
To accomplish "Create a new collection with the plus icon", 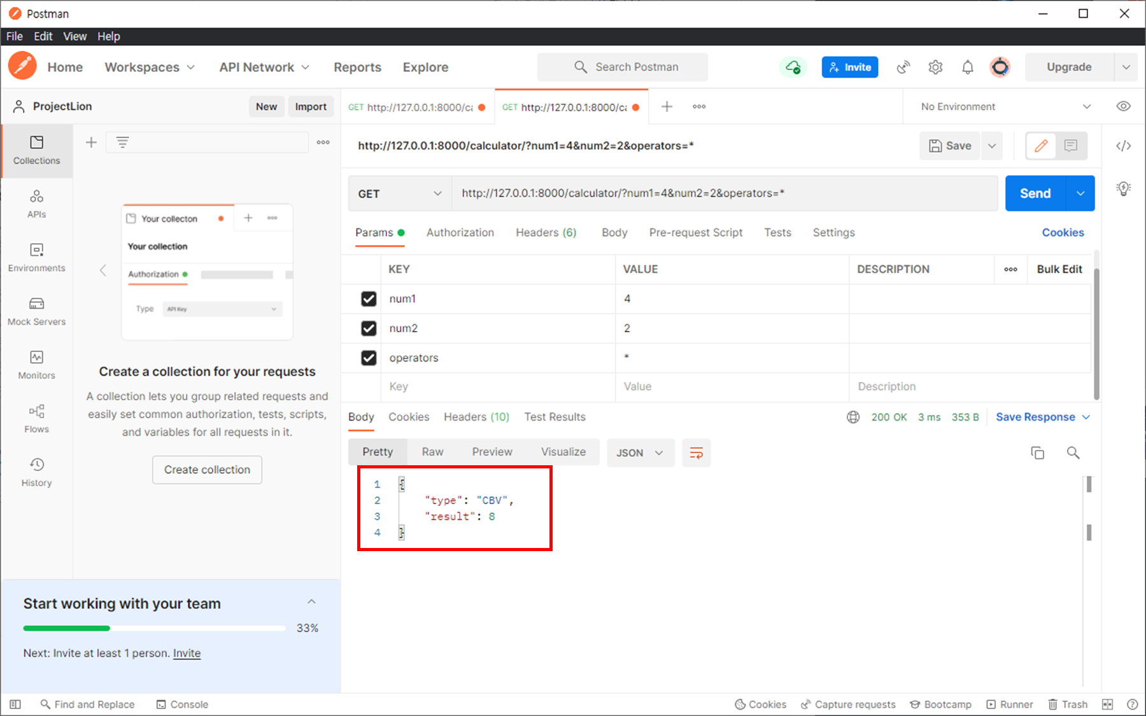I will pos(91,142).
